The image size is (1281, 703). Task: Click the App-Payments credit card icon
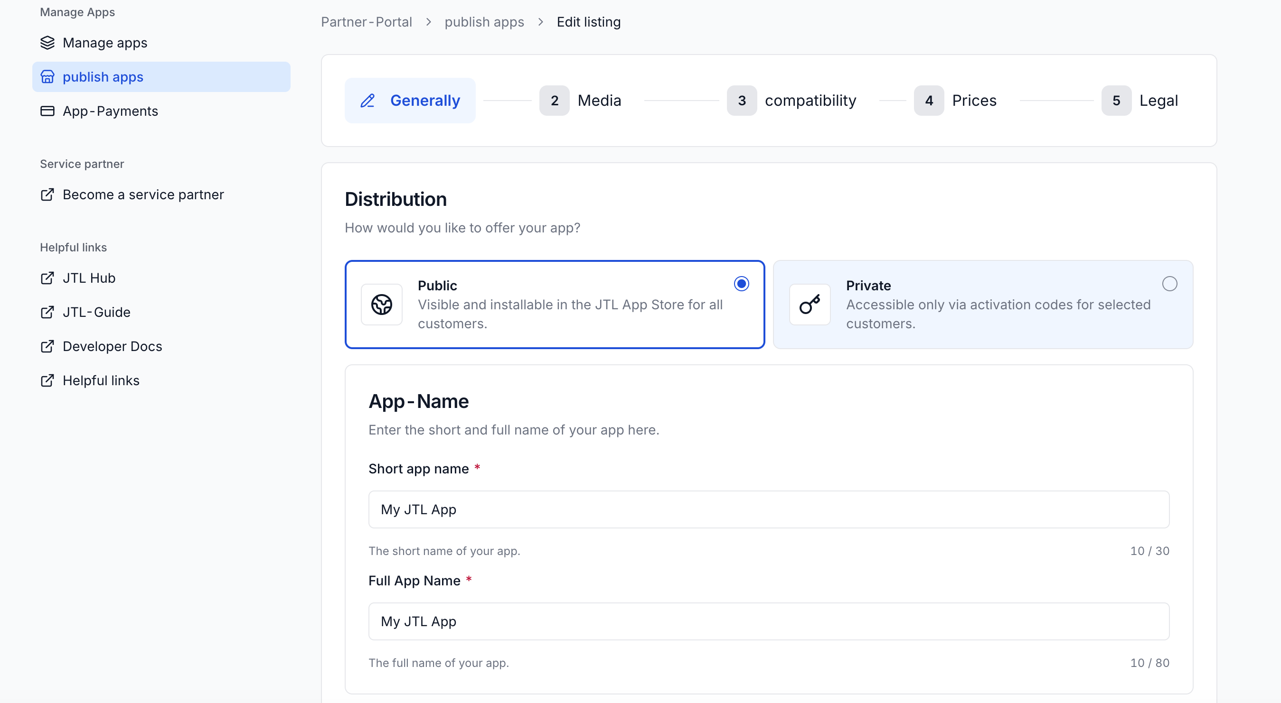[x=47, y=111]
